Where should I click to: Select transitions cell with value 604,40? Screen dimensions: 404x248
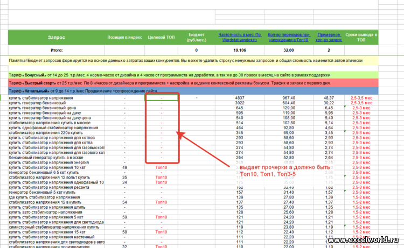(x=289, y=103)
